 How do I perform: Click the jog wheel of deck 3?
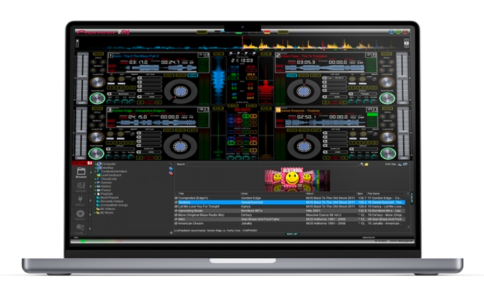tap(180, 146)
